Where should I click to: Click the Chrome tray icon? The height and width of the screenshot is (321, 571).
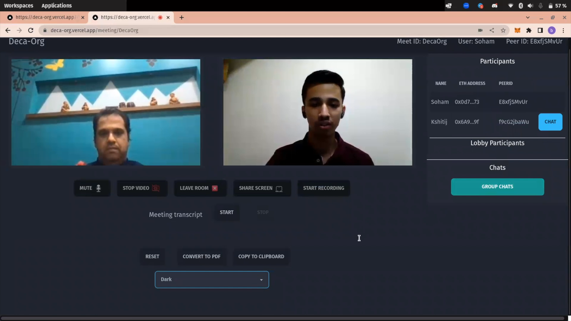click(480, 6)
